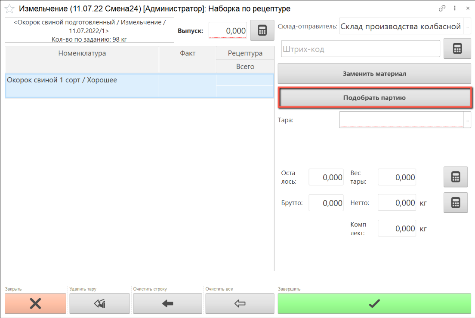Click the Брутто weight field

(x=326, y=203)
